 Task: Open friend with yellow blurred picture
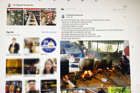click(x=14, y=67)
